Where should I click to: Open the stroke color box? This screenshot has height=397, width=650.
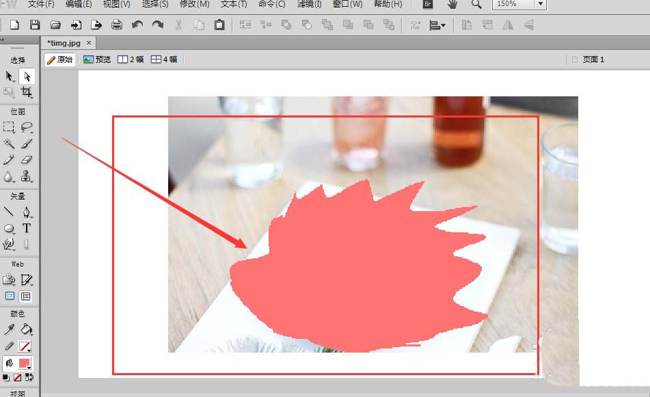click(25, 346)
